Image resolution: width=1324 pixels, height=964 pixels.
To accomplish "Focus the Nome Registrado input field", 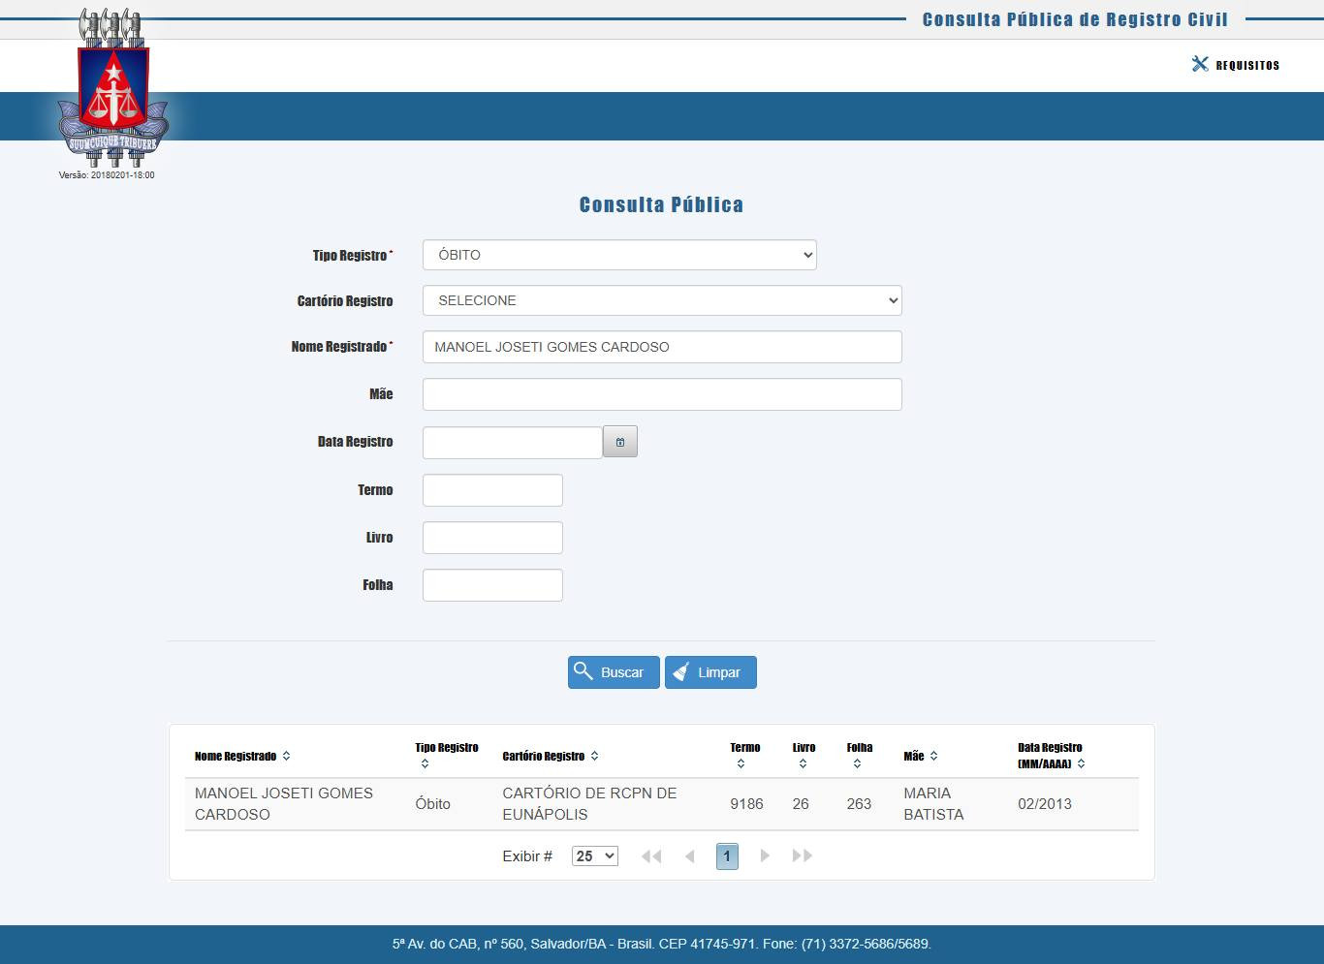I will [662, 347].
